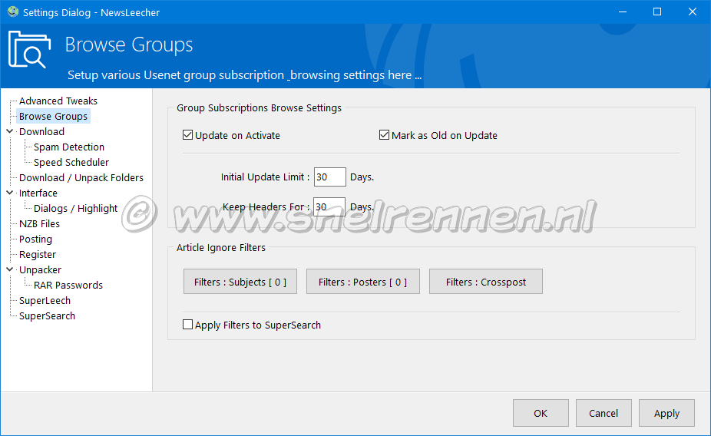Click Apply to save settings

pos(666,413)
